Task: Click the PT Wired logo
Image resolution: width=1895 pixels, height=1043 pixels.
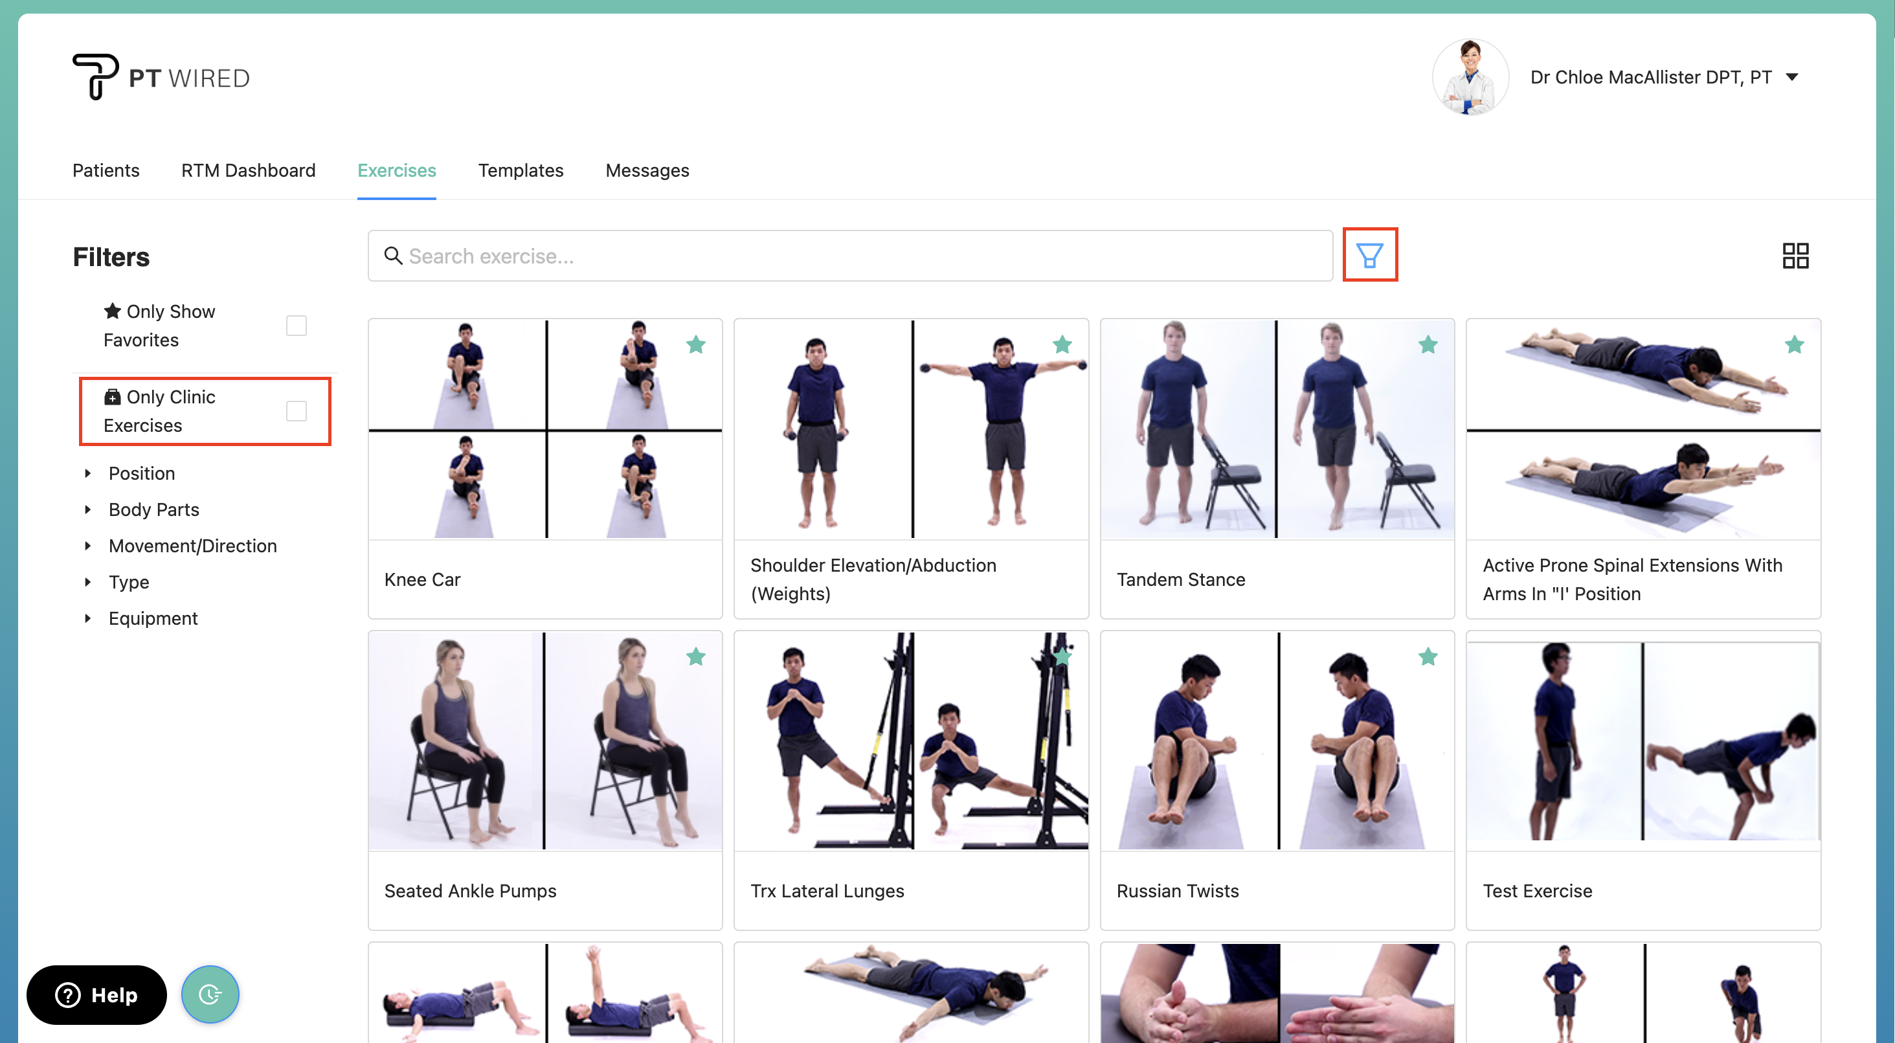Action: pyautogui.click(x=161, y=77)
